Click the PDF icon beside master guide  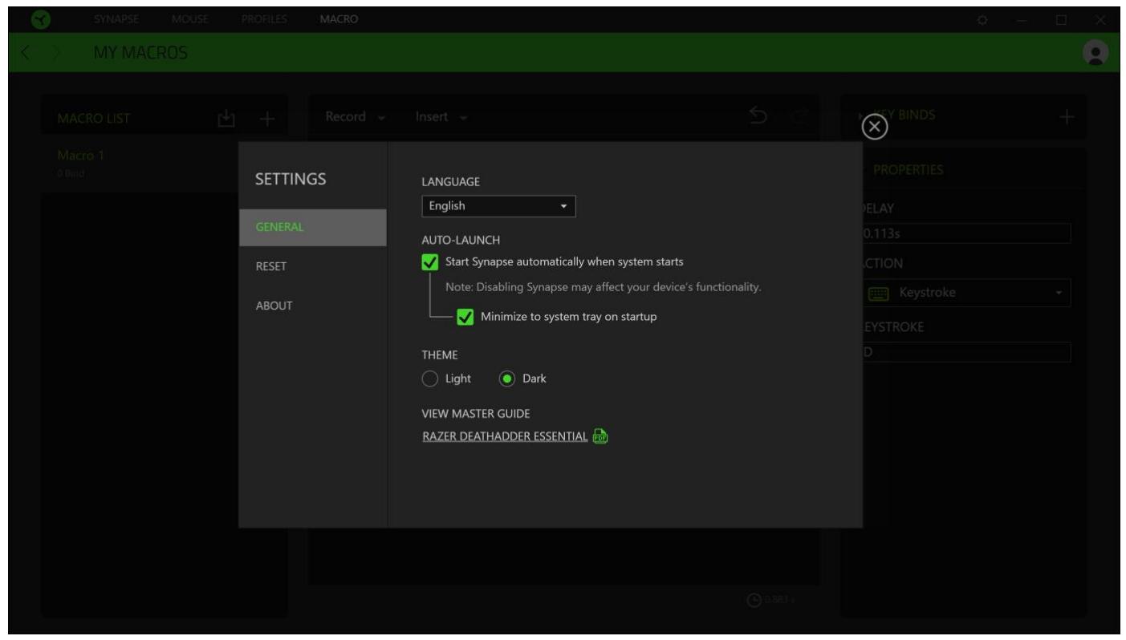pos(600,437)
